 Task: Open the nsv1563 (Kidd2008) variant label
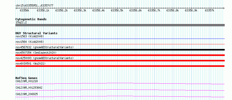tap(30, 36)
